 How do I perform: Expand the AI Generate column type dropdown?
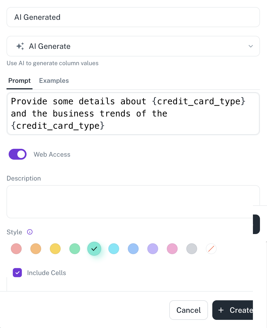coord(133,46)
